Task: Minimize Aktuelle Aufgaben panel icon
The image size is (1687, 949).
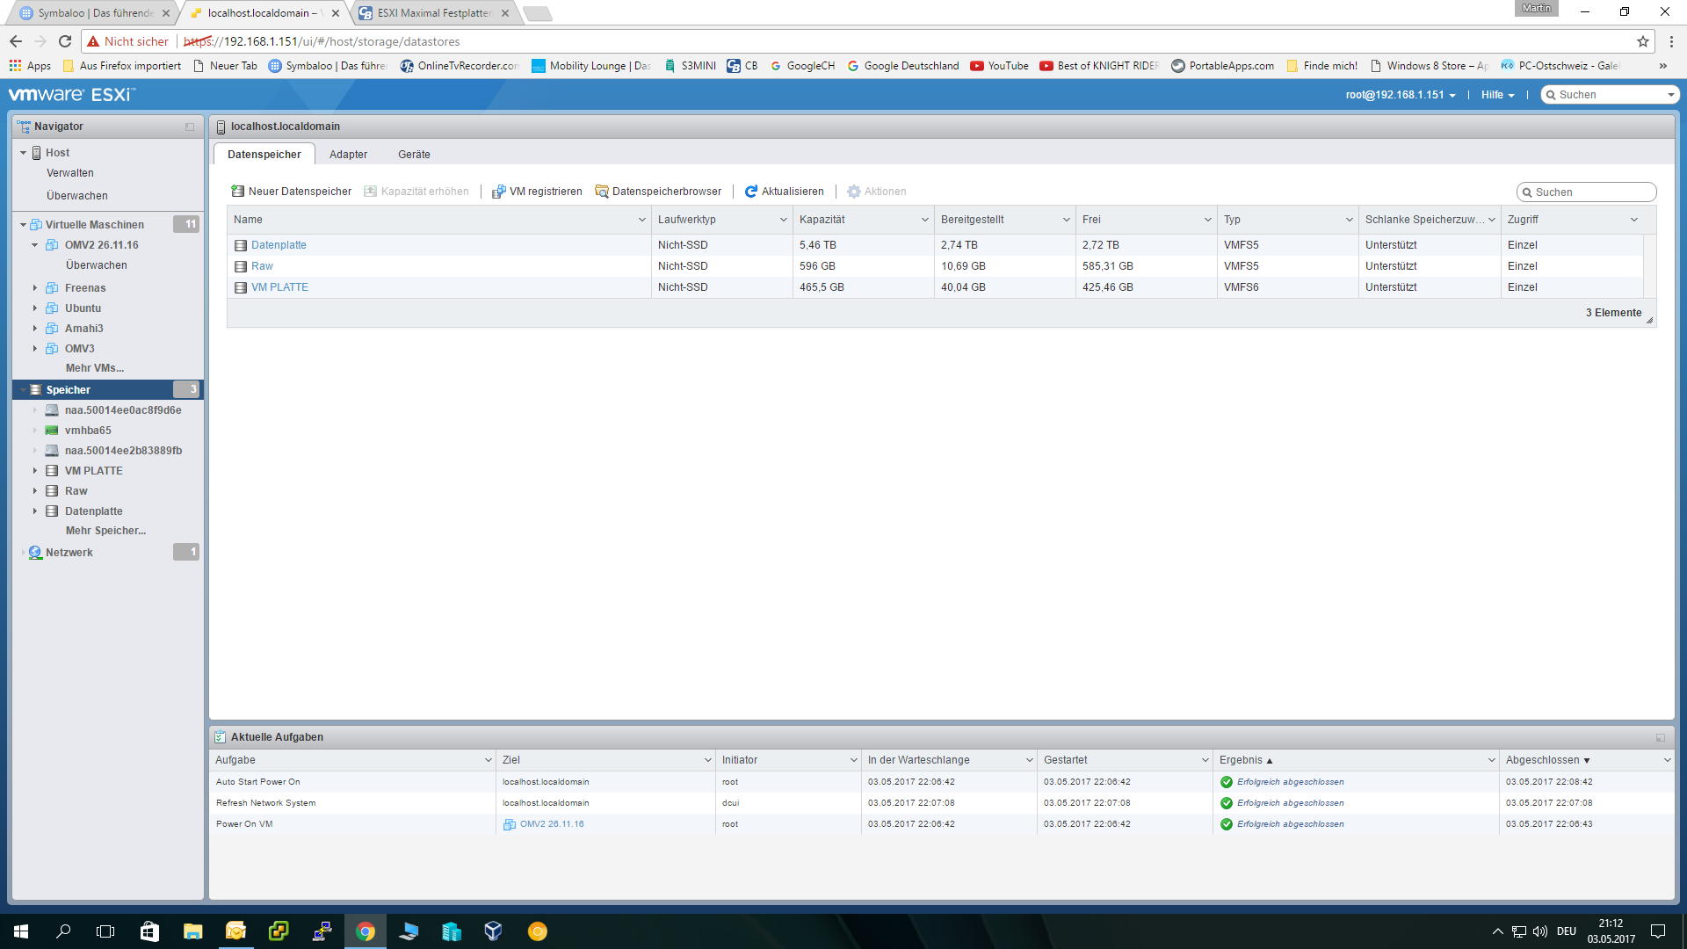Action: tap(1661, 737)
